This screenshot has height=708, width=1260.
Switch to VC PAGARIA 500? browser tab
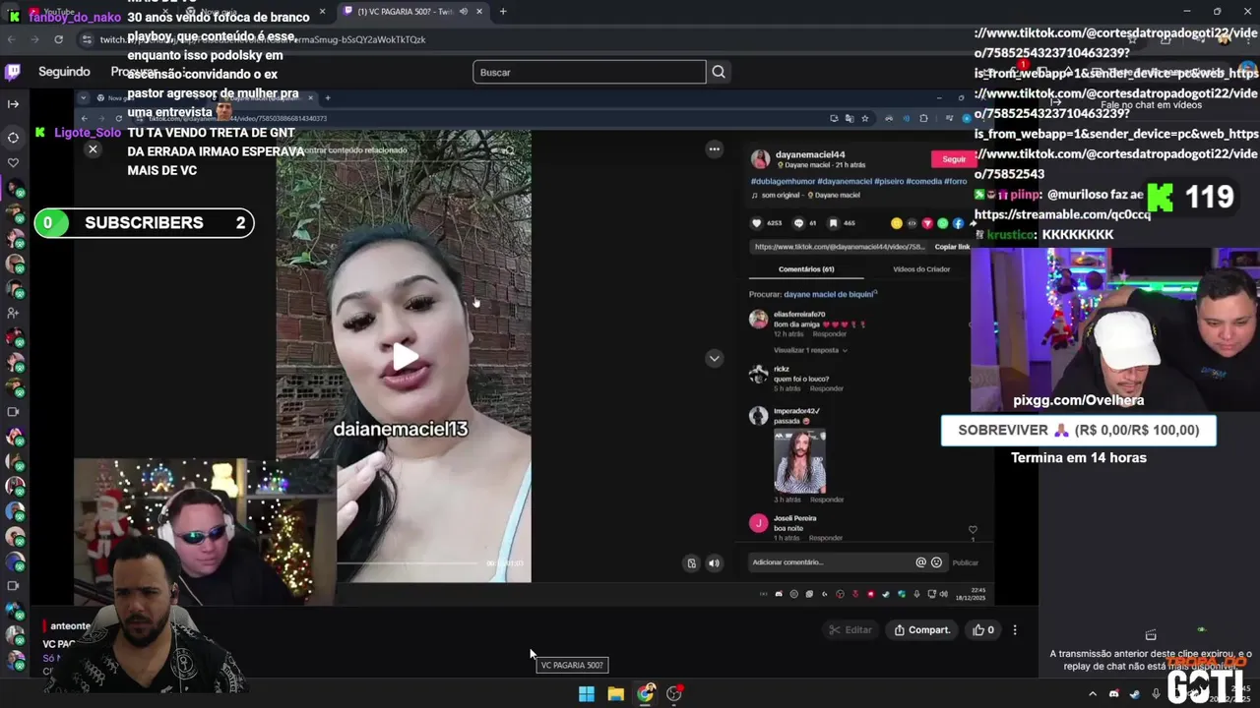(x=413, y=11)
